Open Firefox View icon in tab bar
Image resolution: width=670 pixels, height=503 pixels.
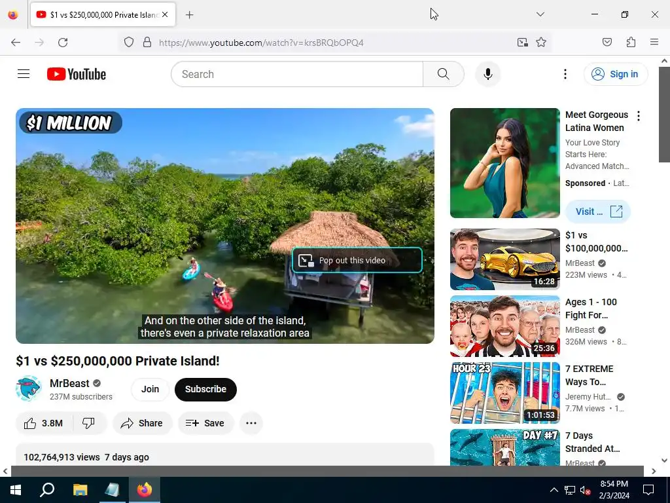[x=13, y=14]
